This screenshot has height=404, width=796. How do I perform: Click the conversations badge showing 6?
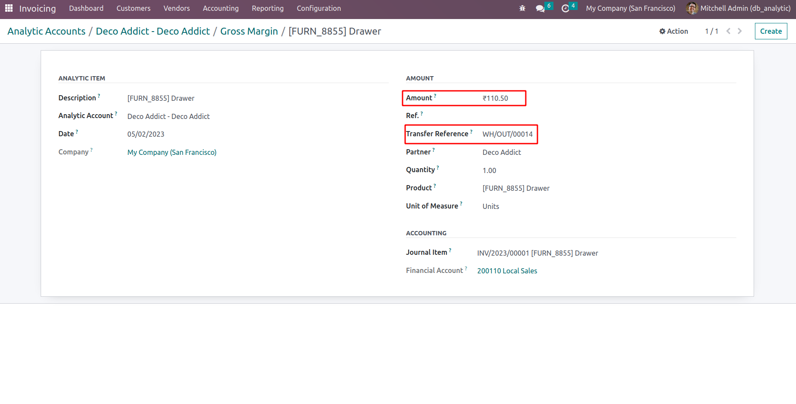[x=549, y=6]
